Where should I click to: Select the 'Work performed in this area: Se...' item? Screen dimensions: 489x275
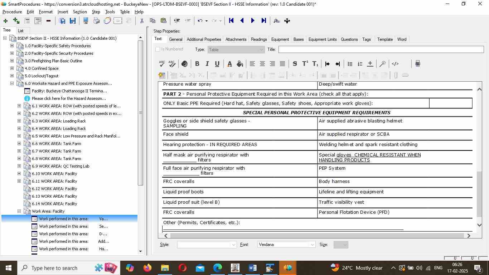click(73, 226)
